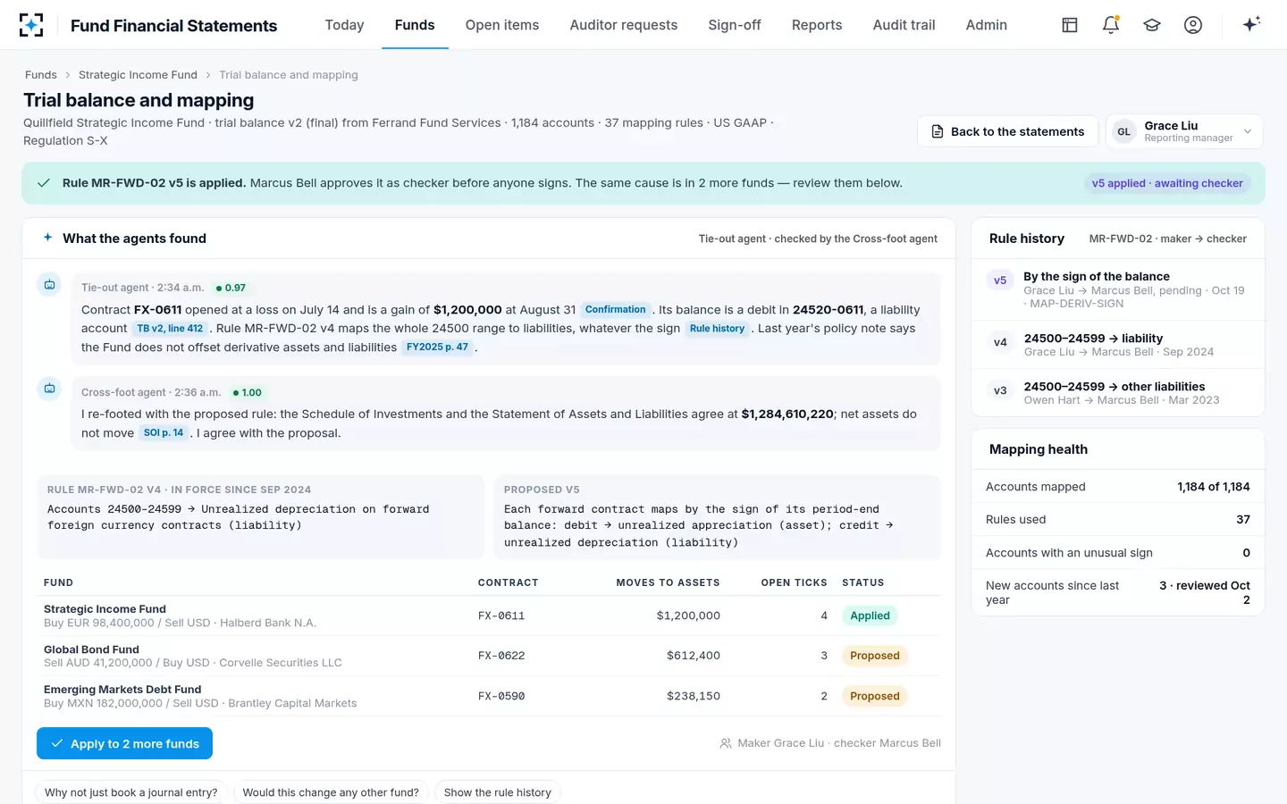
Task: Open the sparkle AI assistant icon
Action: click(x=1251, y=24)
